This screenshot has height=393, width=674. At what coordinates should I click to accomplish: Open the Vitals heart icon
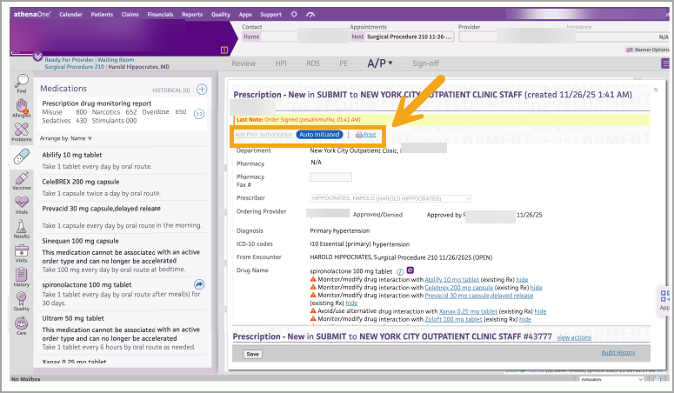point(22,202)
